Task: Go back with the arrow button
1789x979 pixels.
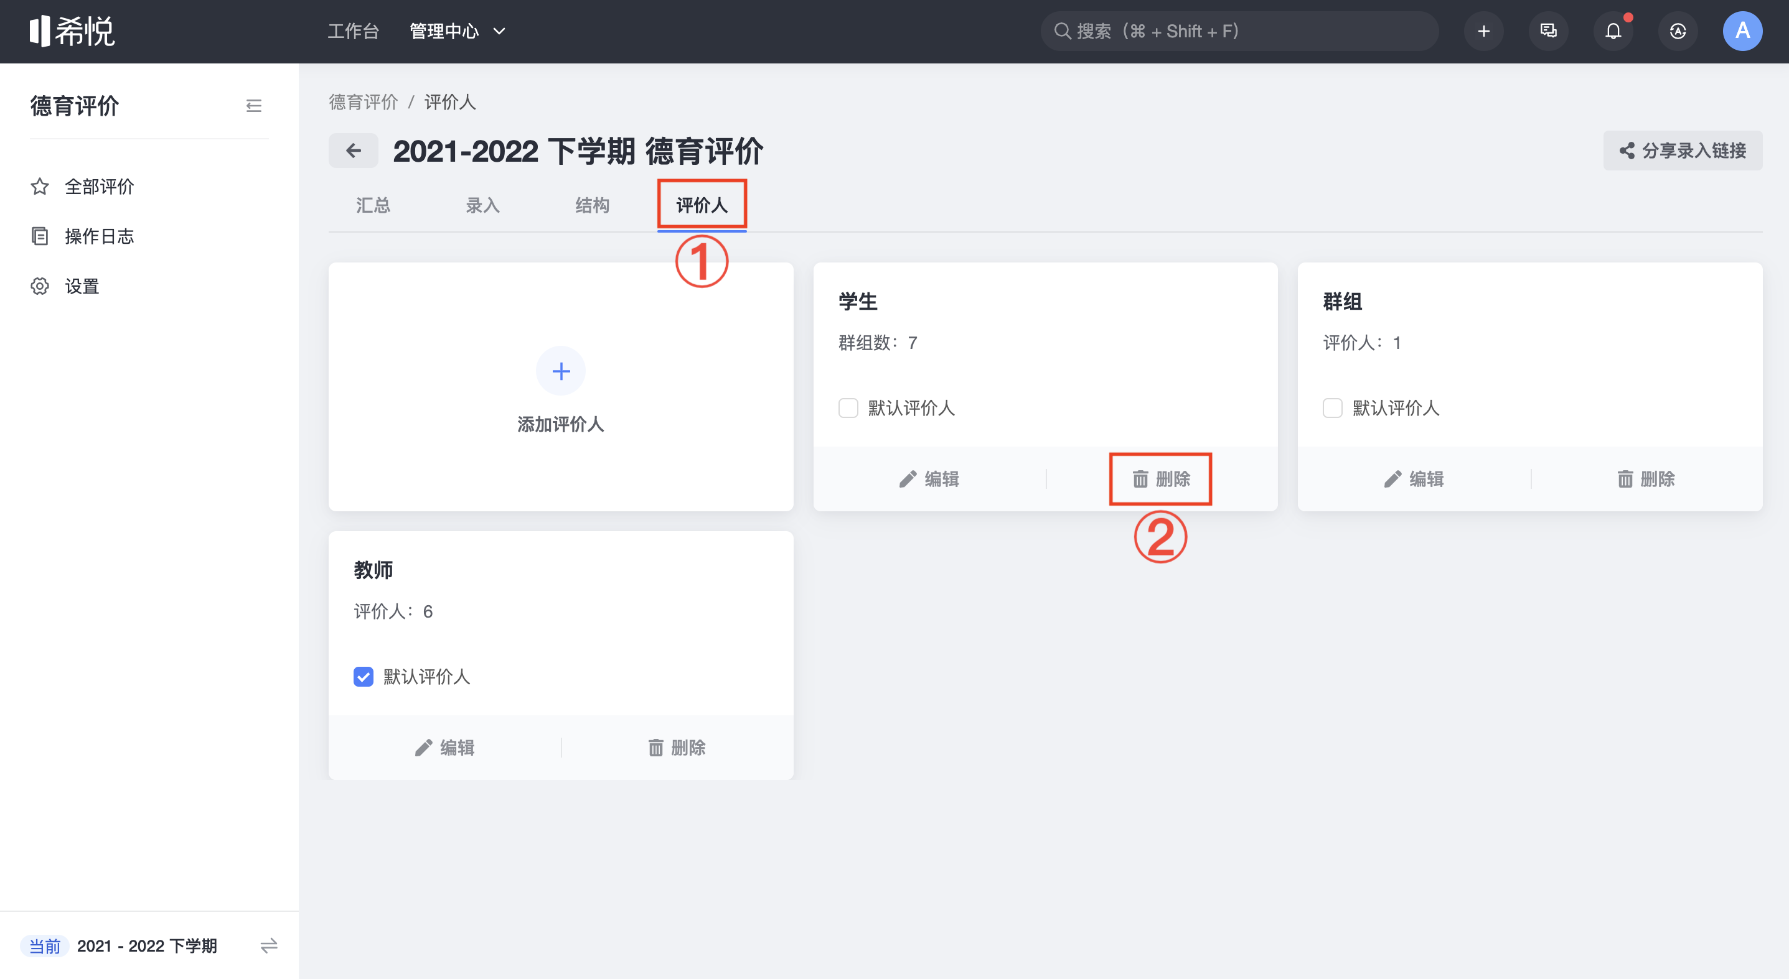Action: tap(353, 151)
